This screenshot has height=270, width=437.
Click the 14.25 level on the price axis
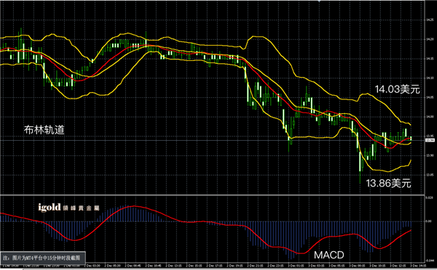430,20
